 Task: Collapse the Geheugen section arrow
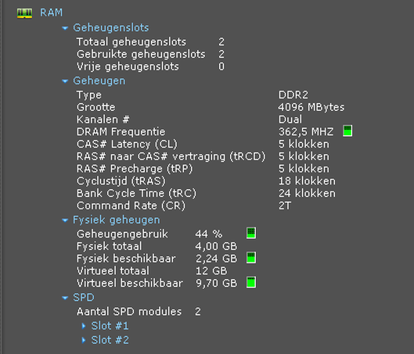pos(65,81)
